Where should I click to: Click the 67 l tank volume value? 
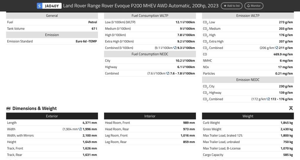(x=94, y=28)
